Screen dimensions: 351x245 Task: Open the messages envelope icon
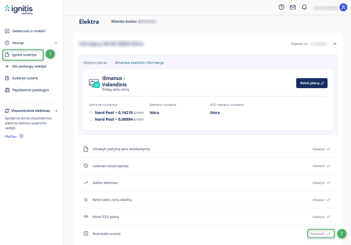(x=293, y=7)
